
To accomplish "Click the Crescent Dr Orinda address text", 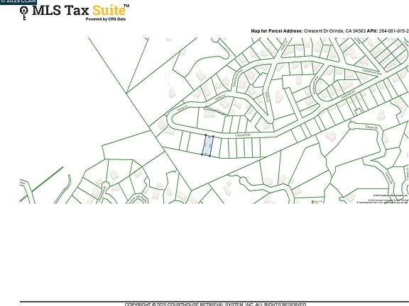I will pos(334,31).
